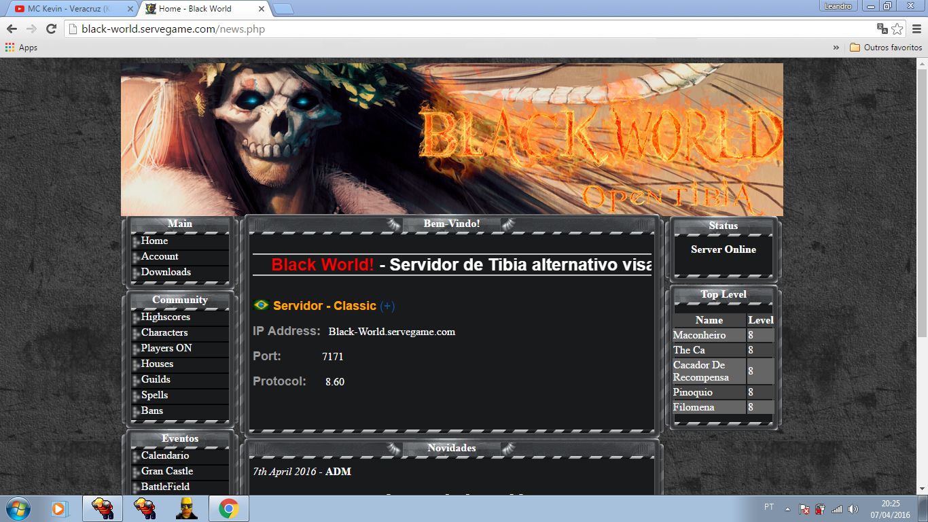
Task: Click the Maconheiro player name link
Action: 699,335
